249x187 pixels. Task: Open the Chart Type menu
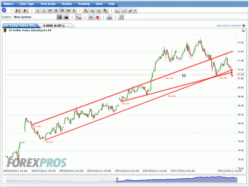point(27,4)
